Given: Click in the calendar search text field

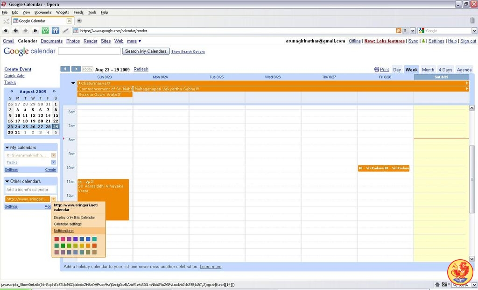Looking at the screenshot, I should pyautogui.click(x=89, y=51).
